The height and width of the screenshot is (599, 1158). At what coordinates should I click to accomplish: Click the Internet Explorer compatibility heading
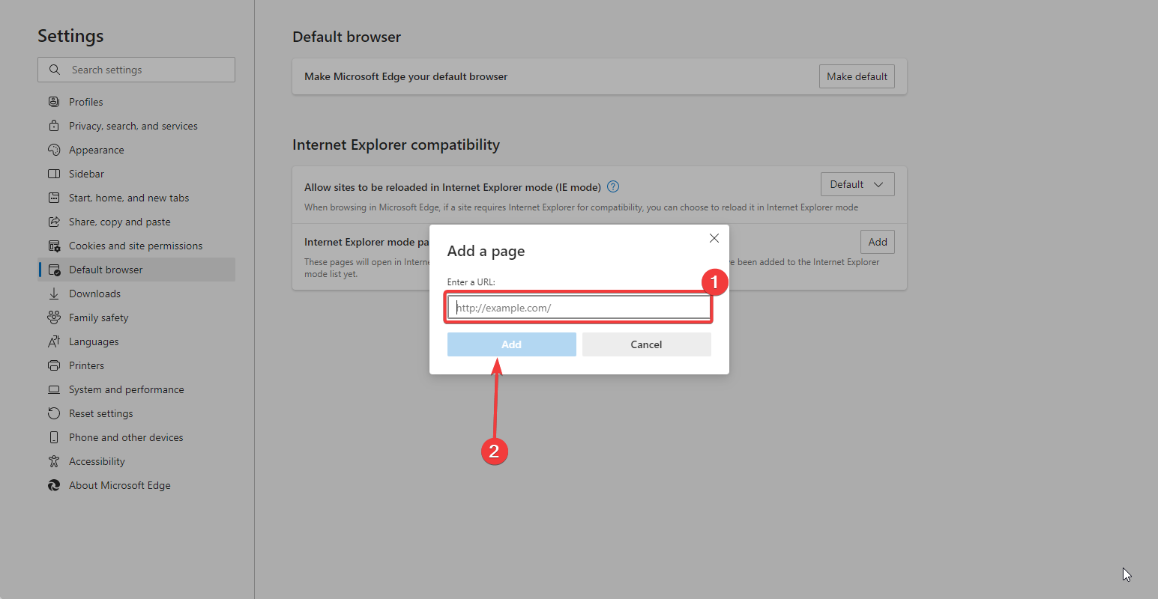tap(396, 145)
